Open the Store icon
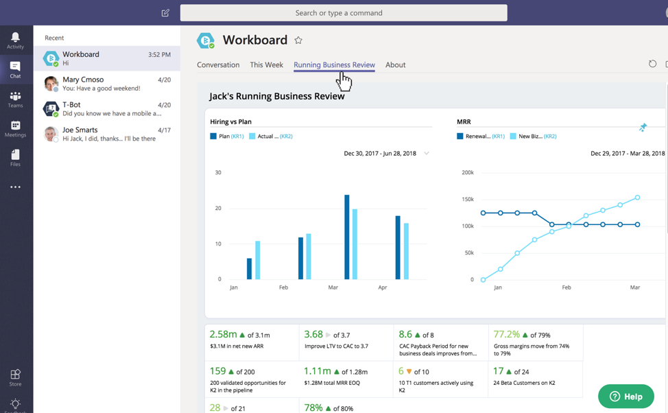Image resolution: width=668 pixels, height=413 pixels. [15, 377]
